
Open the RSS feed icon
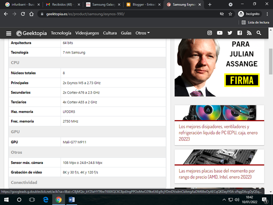click(x=249, y=33)
